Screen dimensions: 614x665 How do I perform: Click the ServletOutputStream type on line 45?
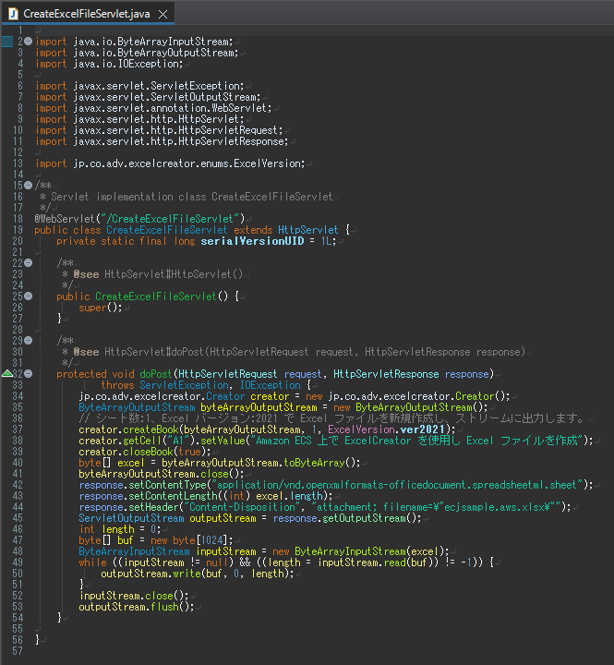(x=131, y=518)
